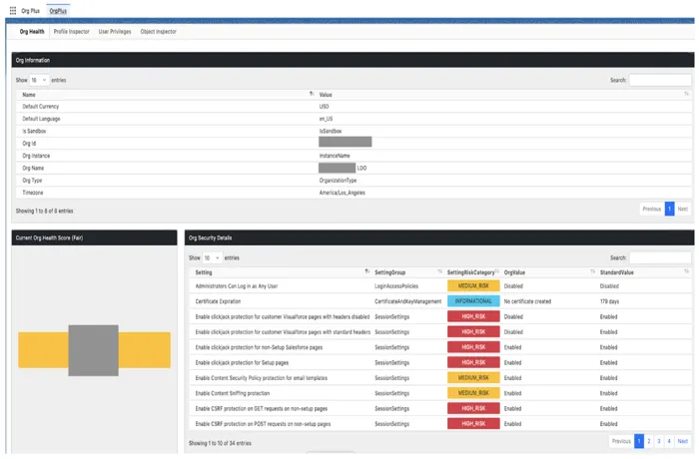
Task: Sort Org Information by Value column
Action: click(503, 95)
